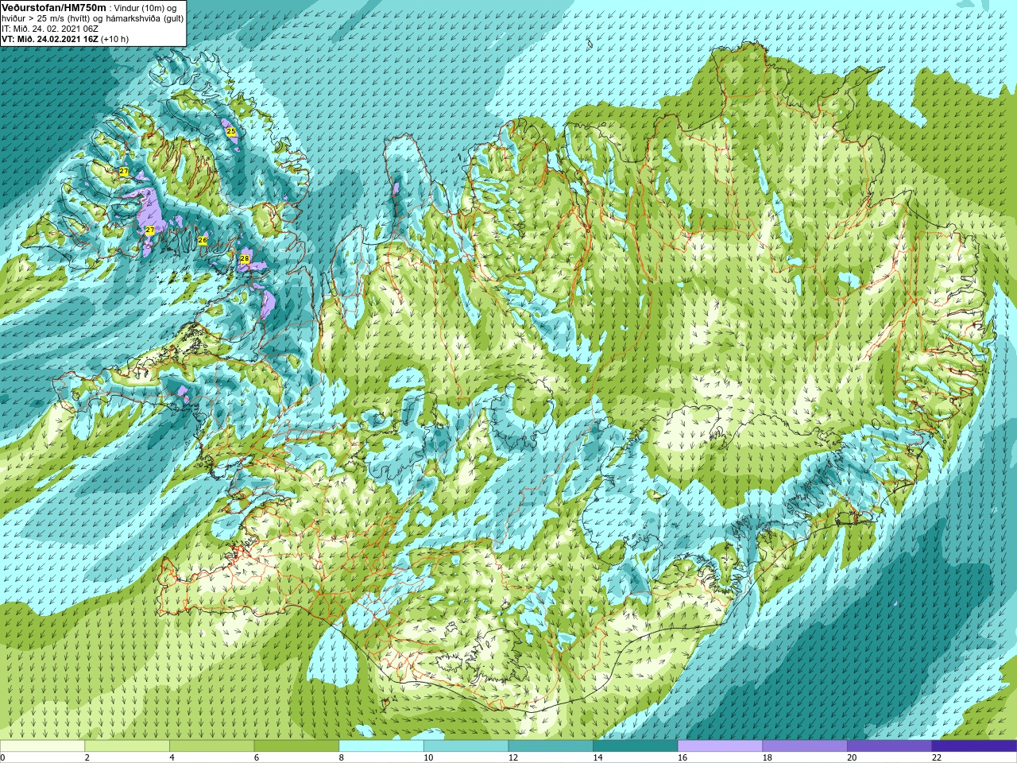The height and width of the screenshot is (763, 1017).
Task: Click legend scale number 0
Action: click(2, 757)
